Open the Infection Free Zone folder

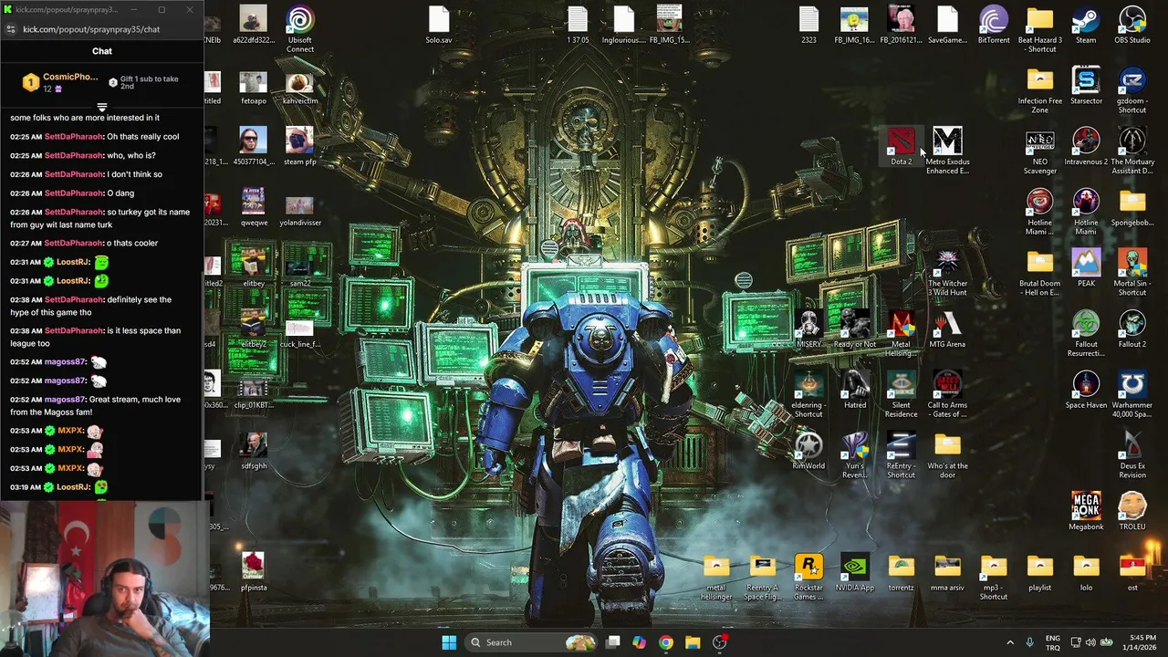click(x=1039, y=90)
